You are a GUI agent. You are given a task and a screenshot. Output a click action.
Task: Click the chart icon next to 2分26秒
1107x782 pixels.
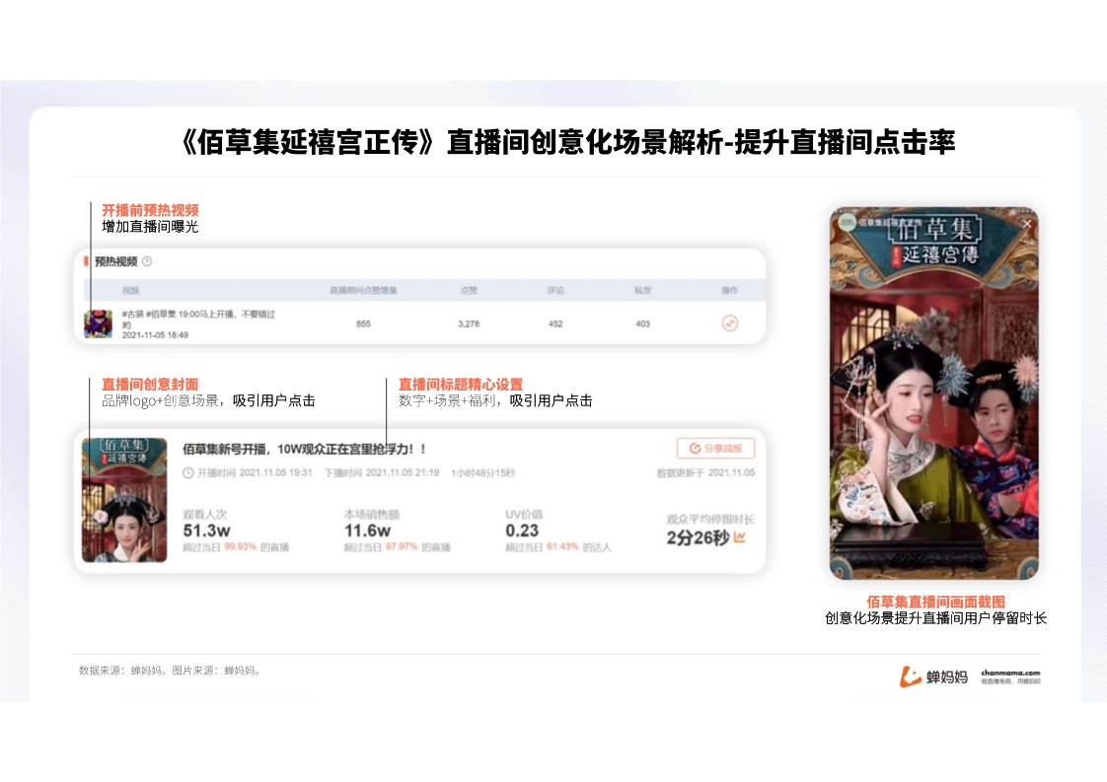740,537
